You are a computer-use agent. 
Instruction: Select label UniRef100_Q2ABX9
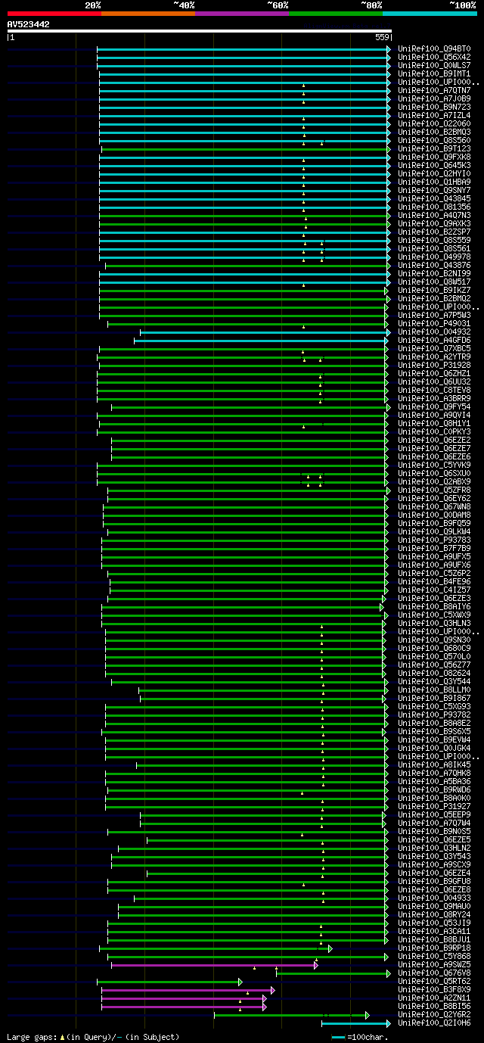(434, 482)
